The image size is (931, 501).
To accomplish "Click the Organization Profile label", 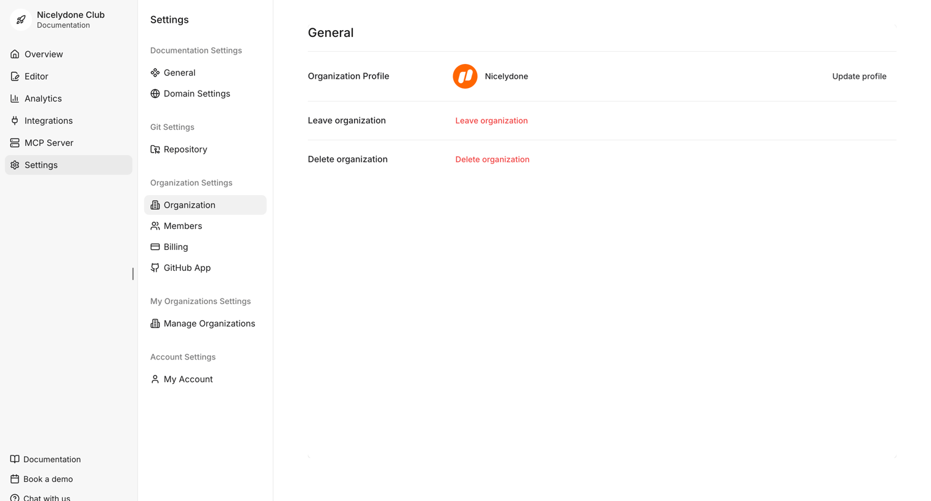I will click(x=349, y=76).
